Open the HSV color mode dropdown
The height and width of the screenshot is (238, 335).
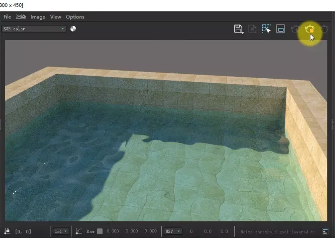click(173, 231)
